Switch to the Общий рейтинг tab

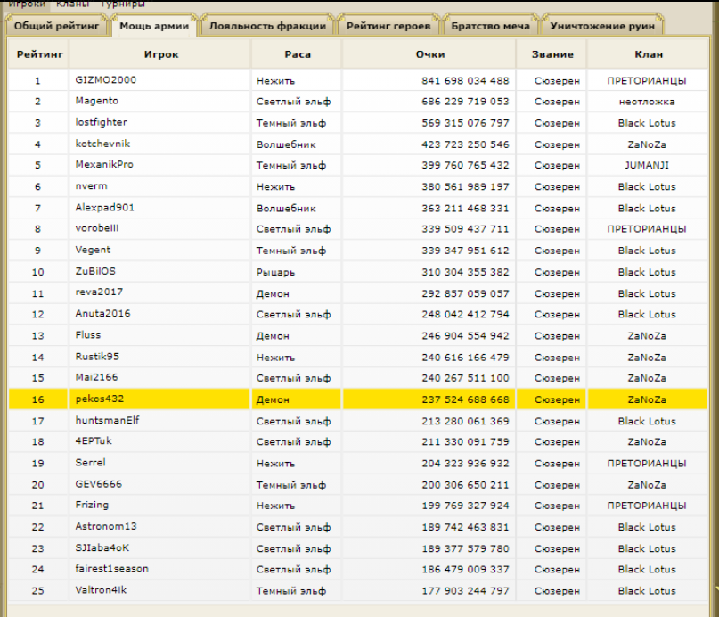[x=55, y=26]
